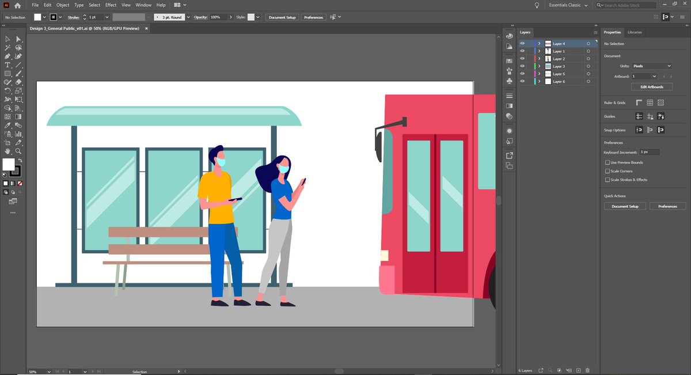Open the Effect menu
Image resolution: width=691 pixels, height=375 pixels.
click(111, 5)
